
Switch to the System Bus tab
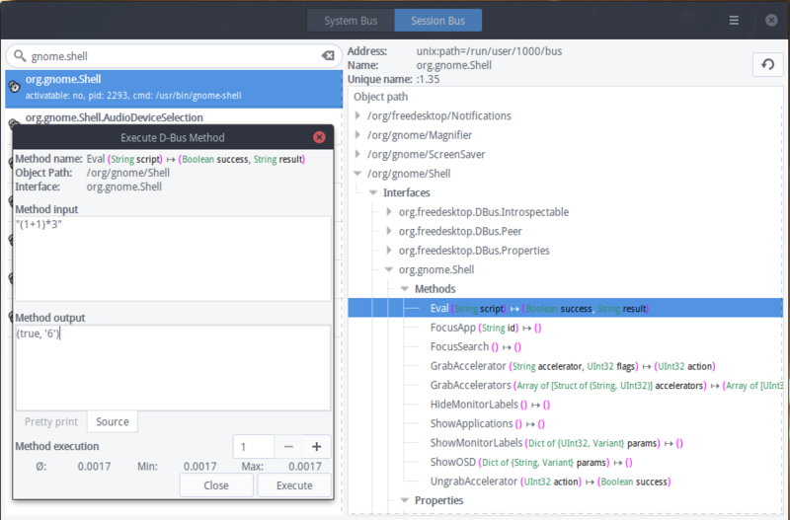[351, 21]
